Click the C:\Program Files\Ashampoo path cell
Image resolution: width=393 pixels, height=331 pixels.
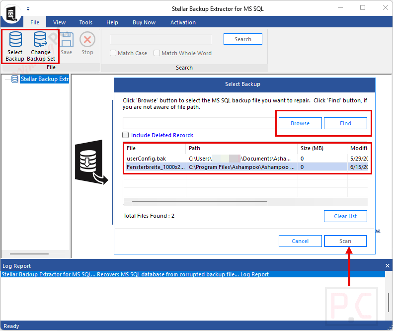point(242,167)
